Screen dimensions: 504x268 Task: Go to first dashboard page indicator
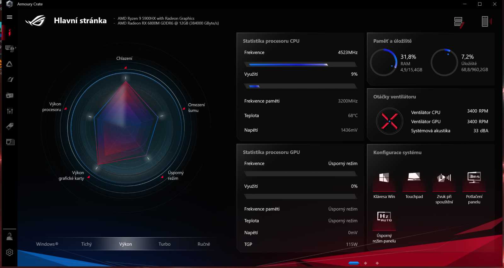[x=354, y=263]
